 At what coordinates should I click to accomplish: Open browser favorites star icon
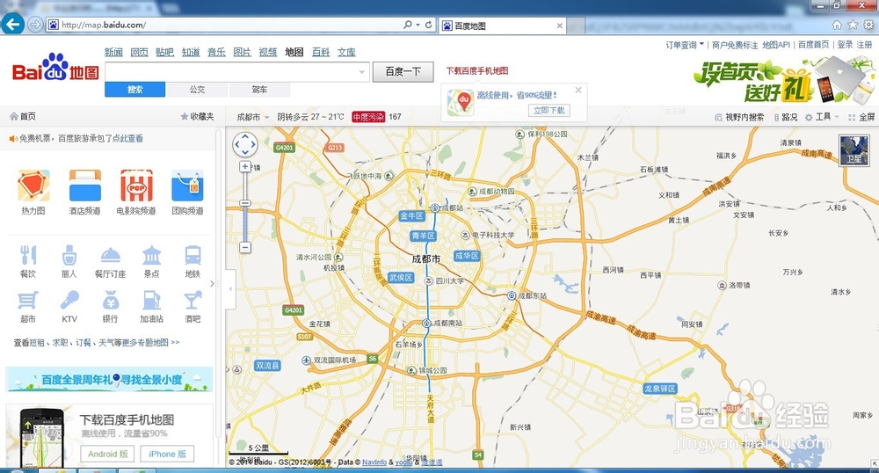[x=853, y=25]
